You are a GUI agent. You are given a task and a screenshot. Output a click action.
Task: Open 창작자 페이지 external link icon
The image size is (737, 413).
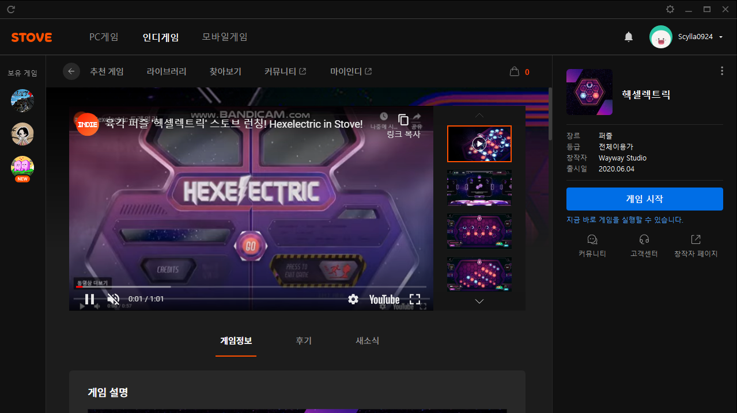pyautogui.click(x=696, y=240)
